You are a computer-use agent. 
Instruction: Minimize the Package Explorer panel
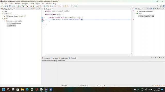(38, 8)
